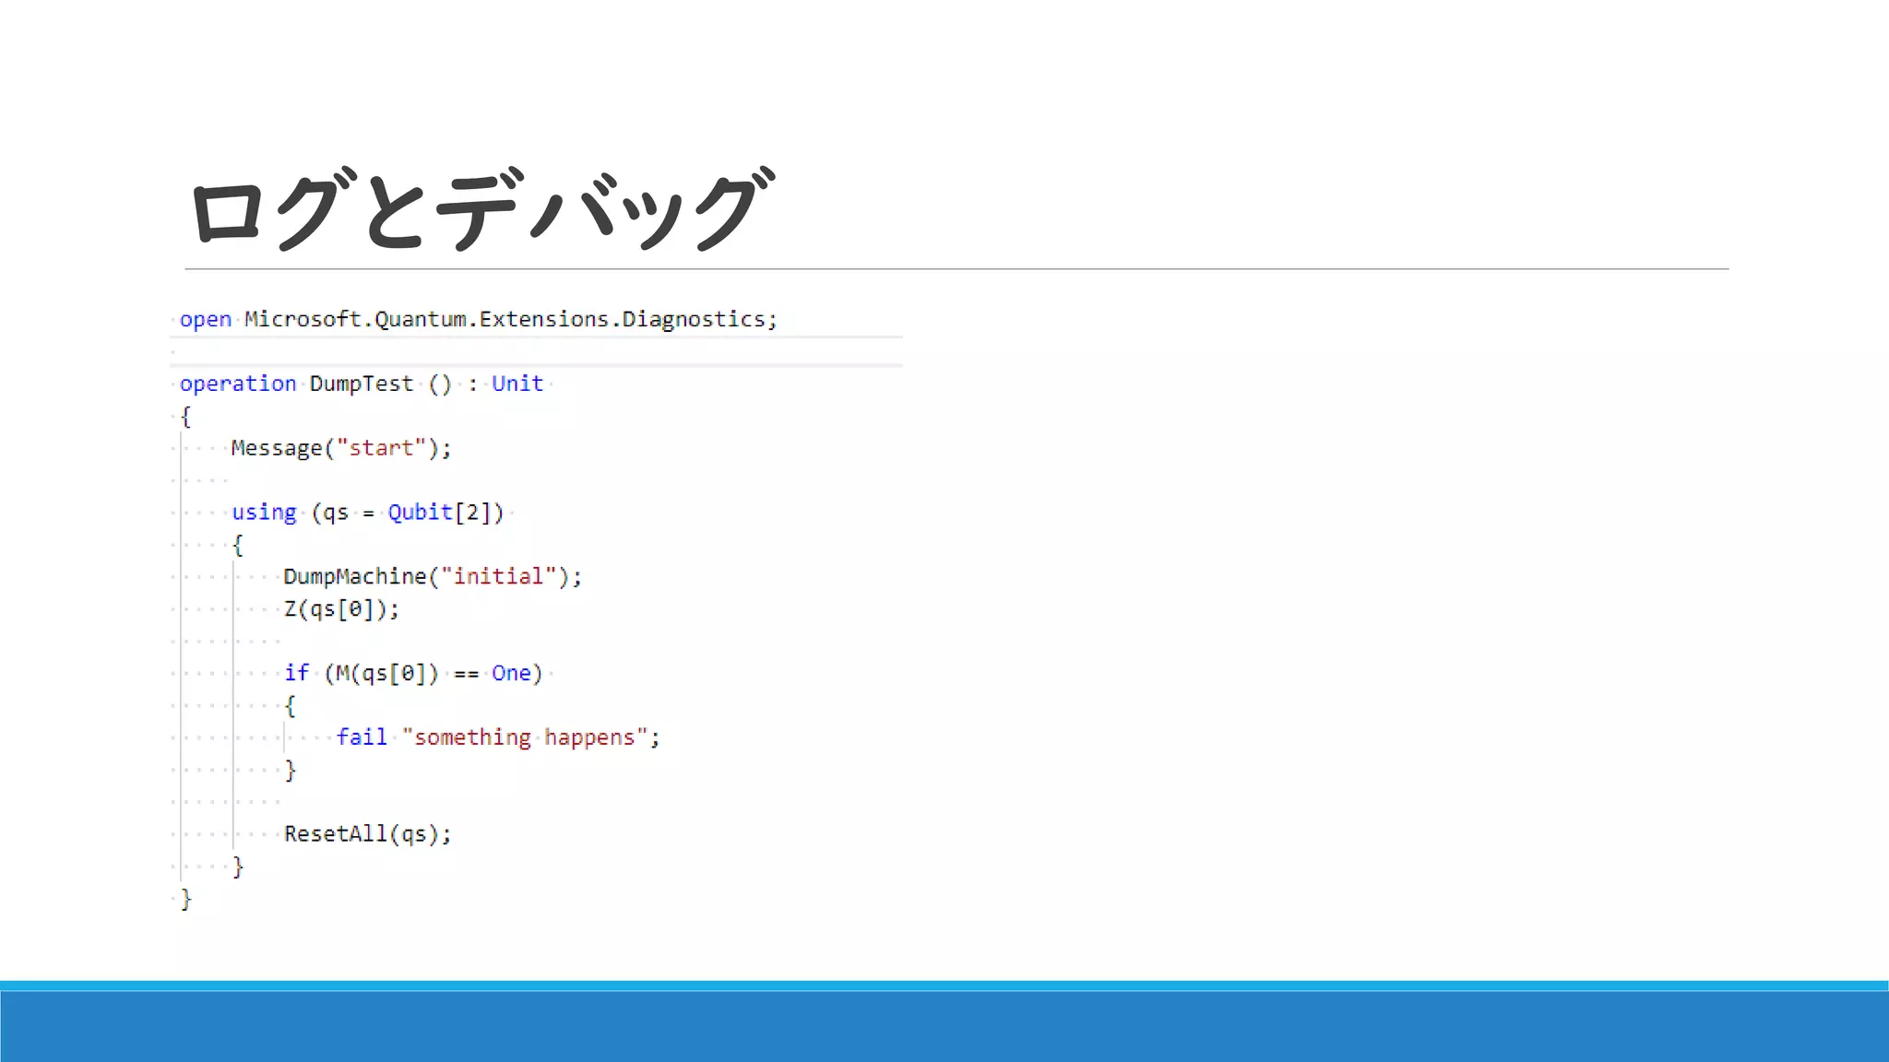Screen dimensions: 1889x1062
Task: Click the "initial" string literal
Action: tap(498, 577)
